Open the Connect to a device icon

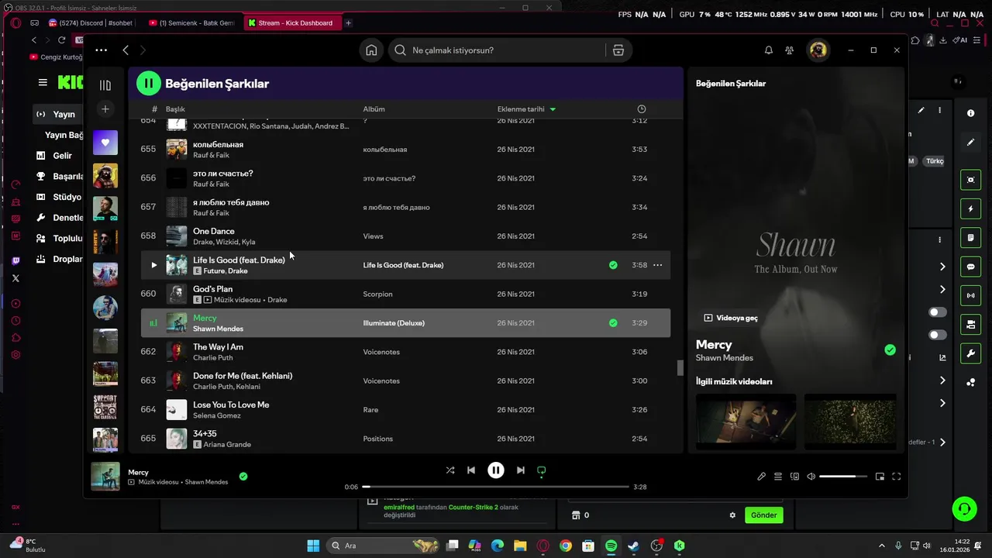click(794, 477)
